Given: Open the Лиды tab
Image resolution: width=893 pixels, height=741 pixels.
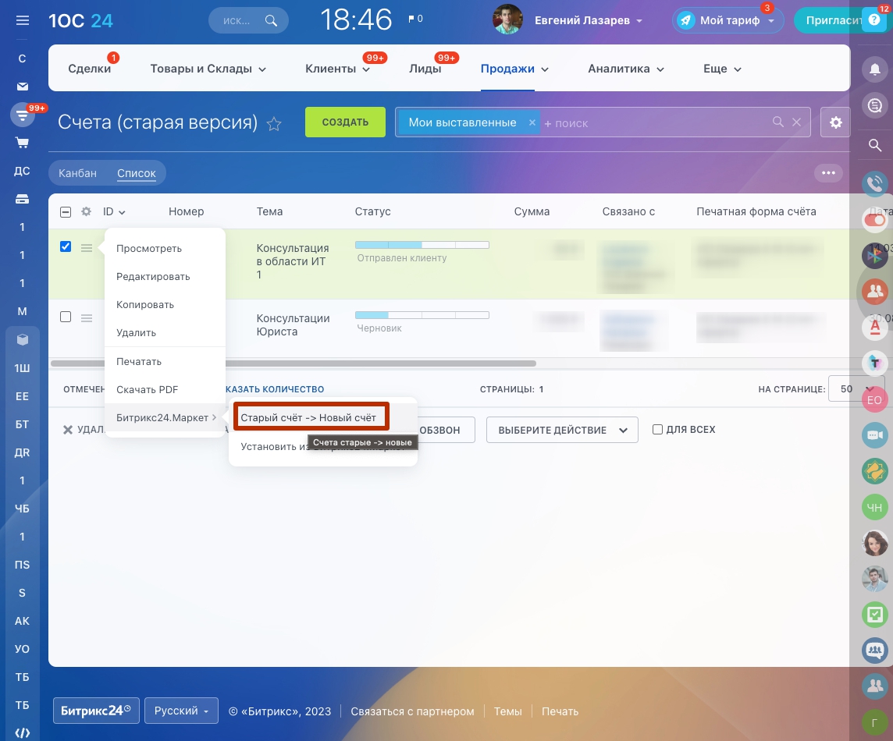Looking at the screenshot, I should tap(425, 69).
